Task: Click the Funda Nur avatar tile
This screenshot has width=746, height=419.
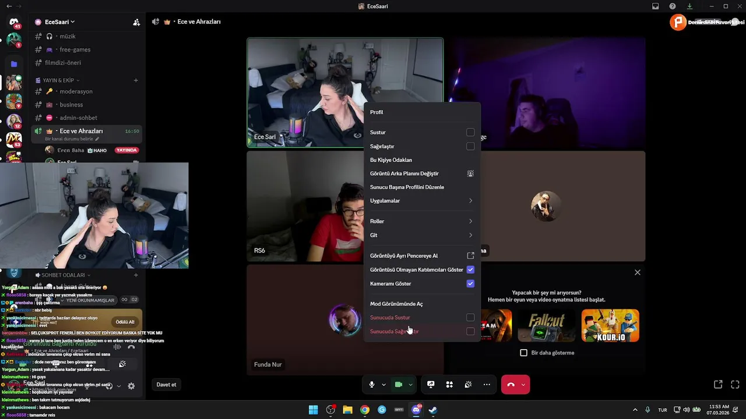Action: [344, 319]
